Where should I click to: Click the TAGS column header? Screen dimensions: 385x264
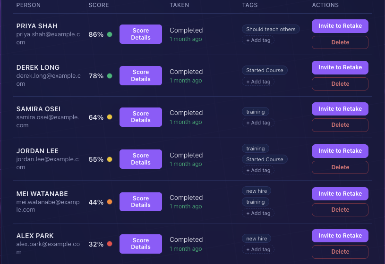point(250,5)
